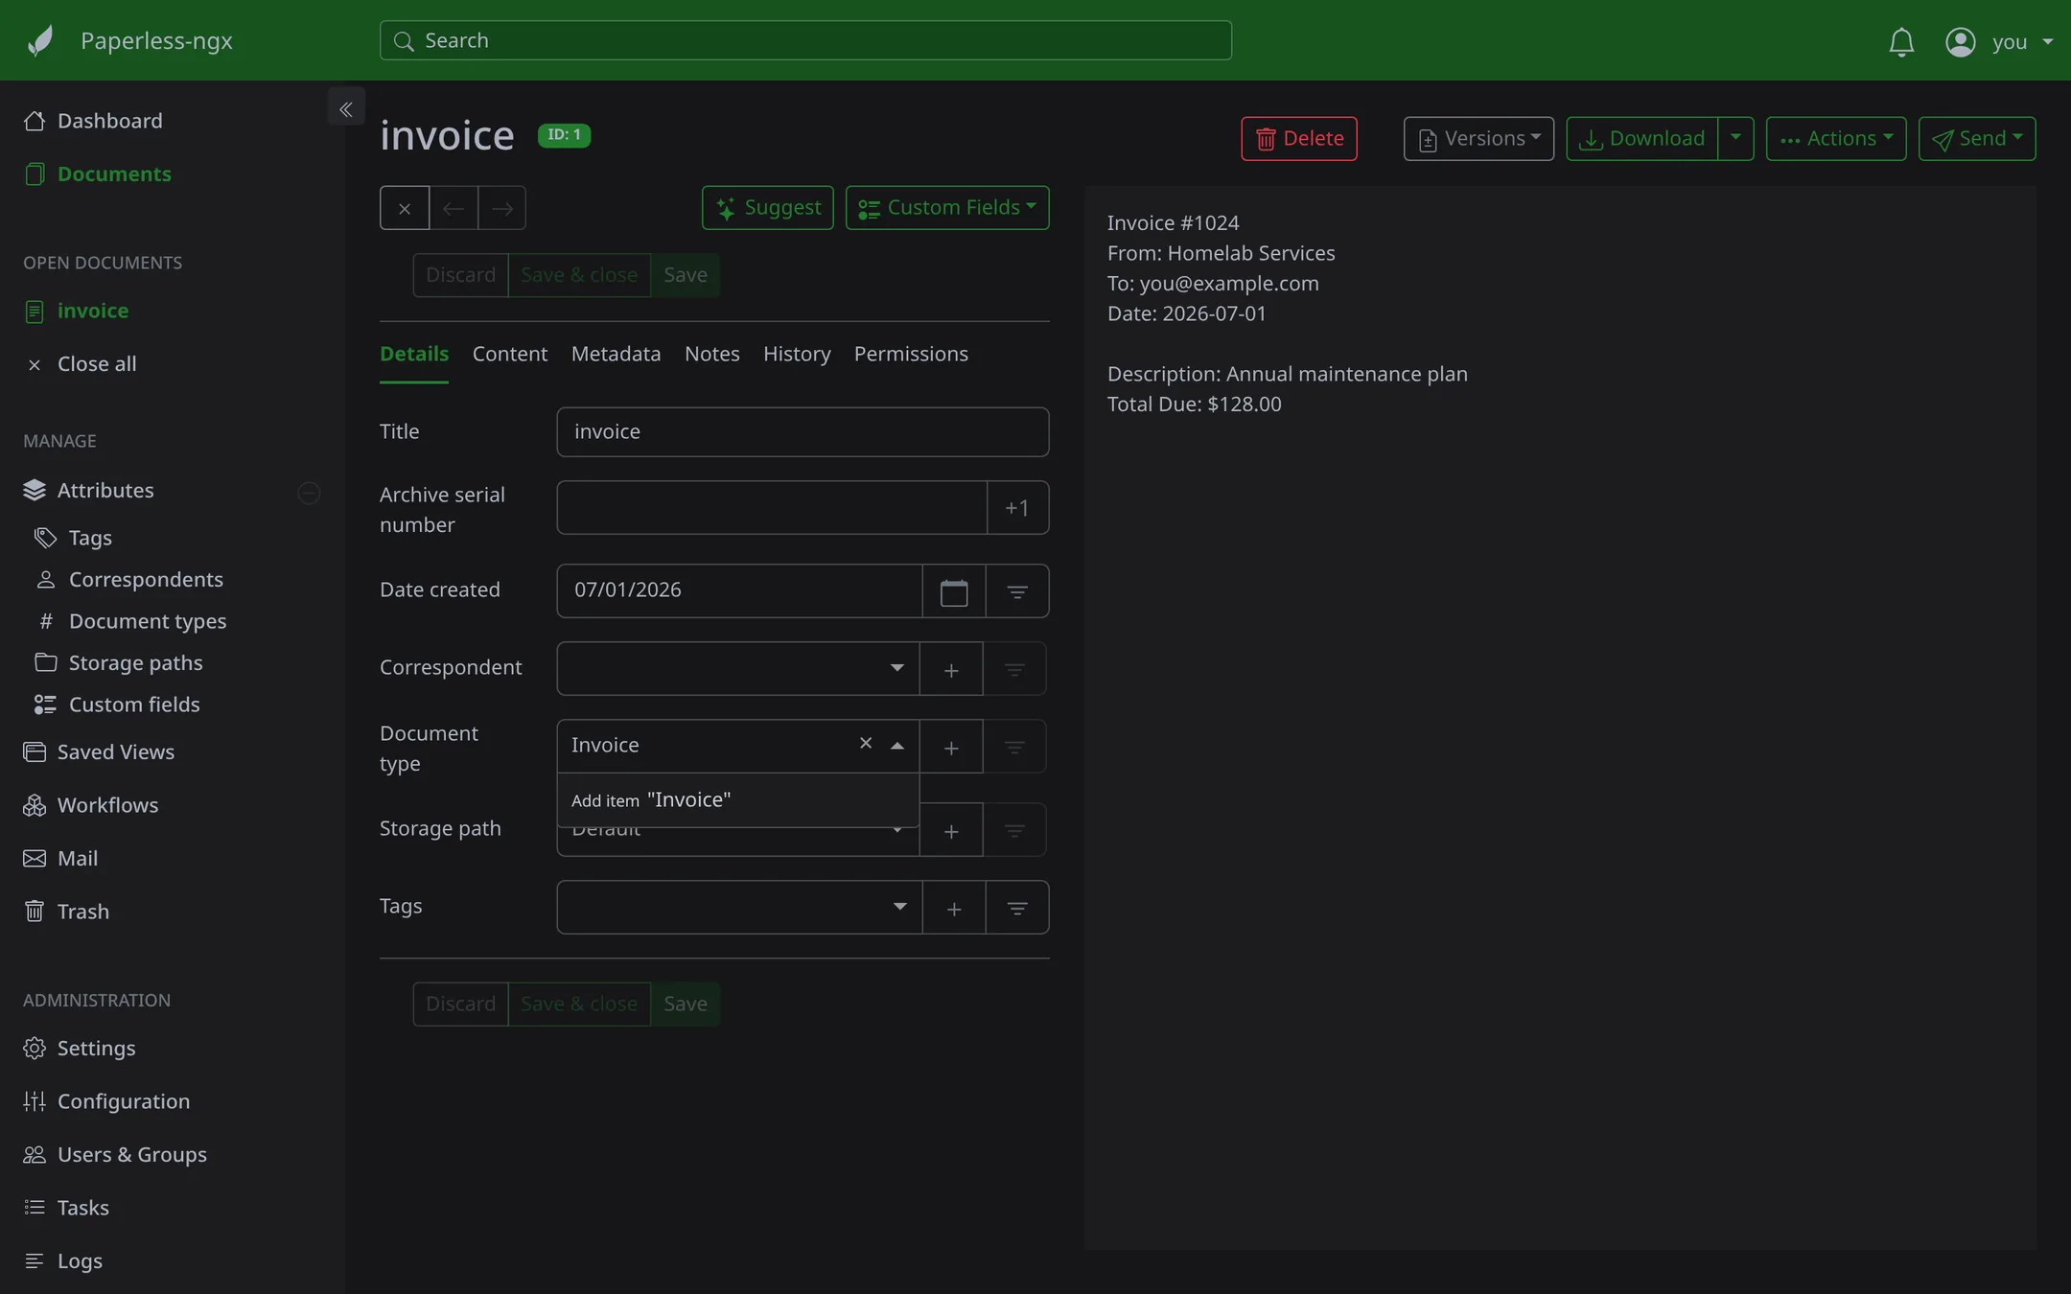Close the document with the X icon
This screenshot has height=1294, width=2071.
pyautogui.click(x=405, y=208)
